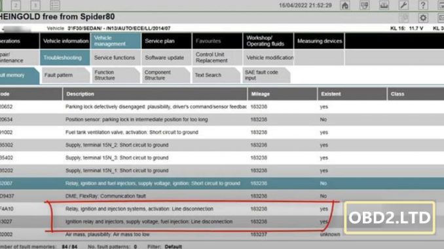
Task: Click the question mark help icon
Action: tap(423, 5)
